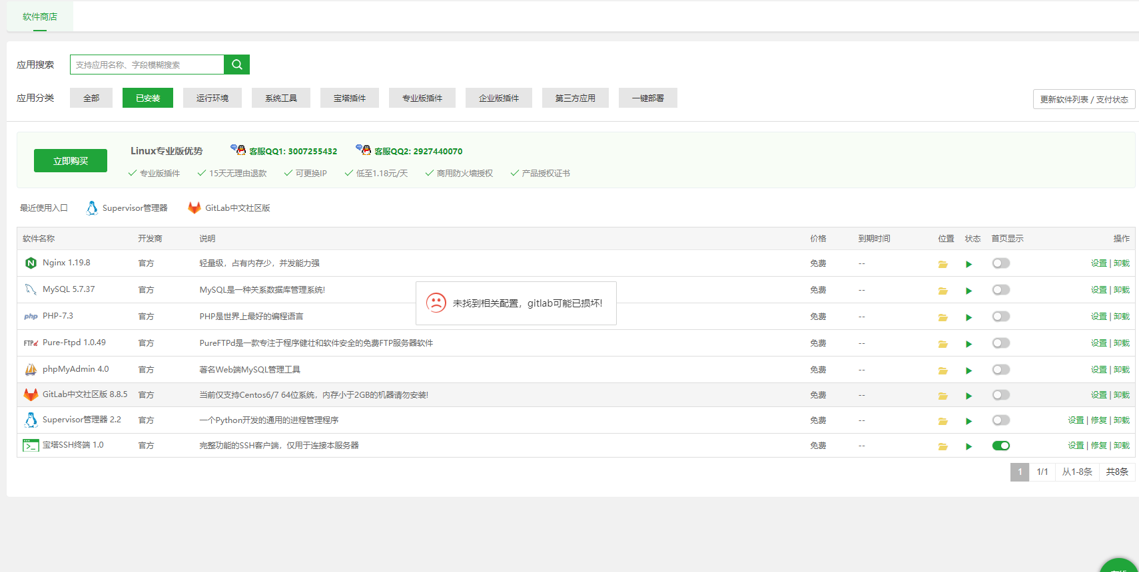Click the 客服QQ1: 3007255432 contact text
This screenshot has height=572, width=1139.
pos(293,152)
